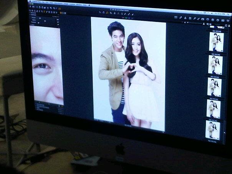
Task: Click the small person zoom-out icon
Action: pos(185,22)
